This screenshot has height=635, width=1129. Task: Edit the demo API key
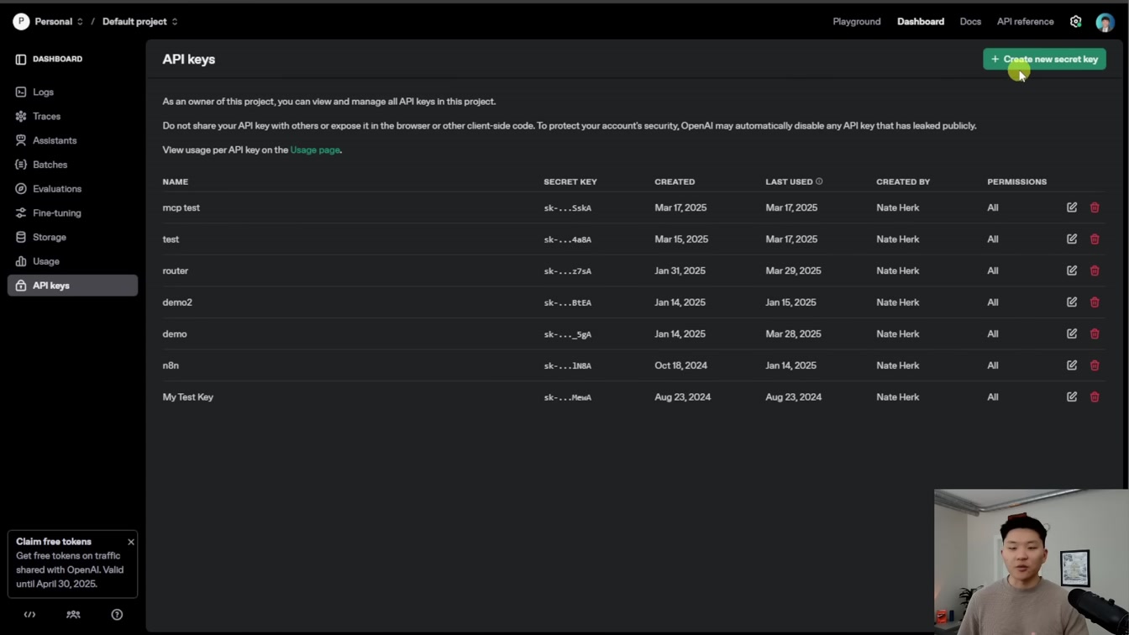pos(1072,333)
